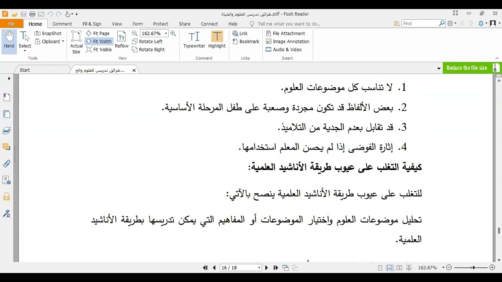Image resolution: width=502 pixels, height=282 pixels.
Task: Open the Security lock panel in sidebar
Action: (7, 196)
